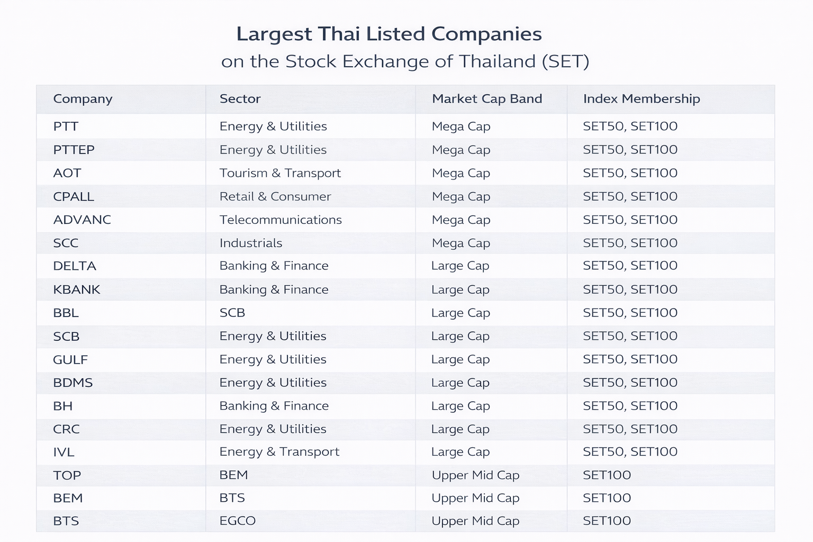Click the DELTA company cell
813x542 pixels.
pos(75,266)
